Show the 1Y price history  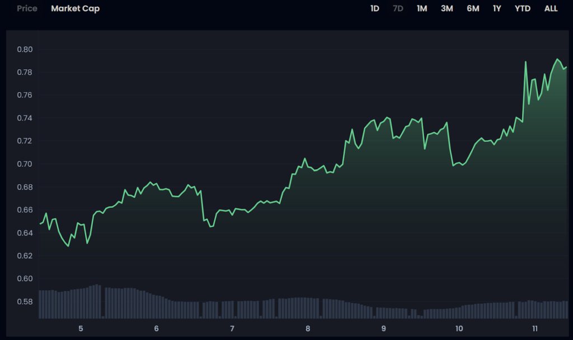pyautogui.click(x=497, y=9)
